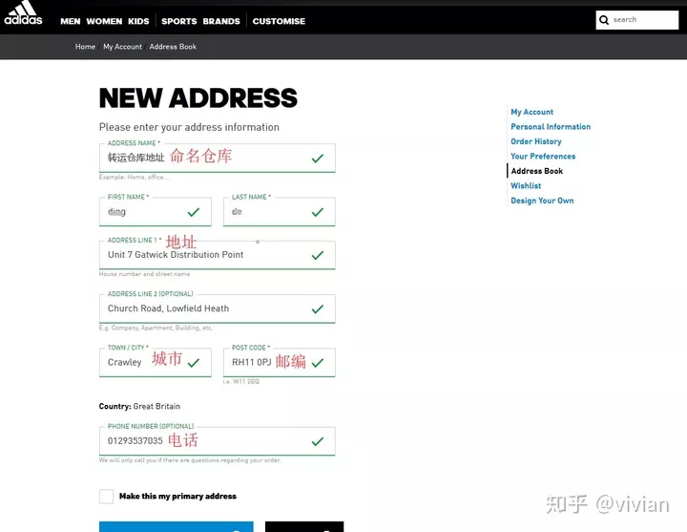Screen dimensions: 687x532
Task: Open the BRANDS menu
Action: tap(221, 22)
